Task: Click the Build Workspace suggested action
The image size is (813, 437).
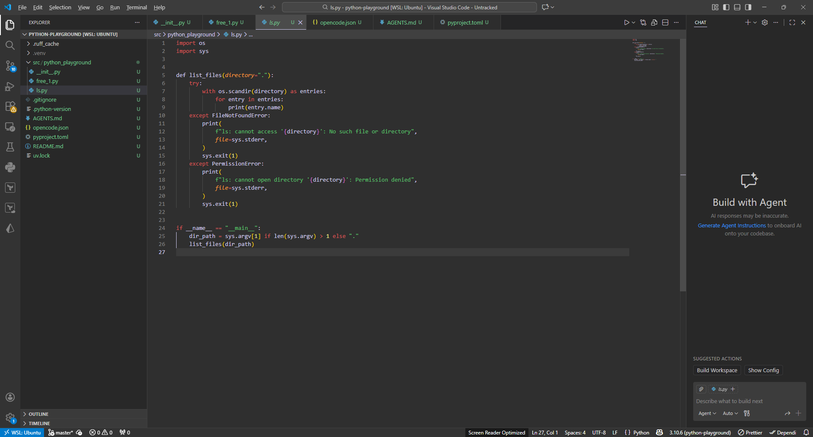Action: 717,370
